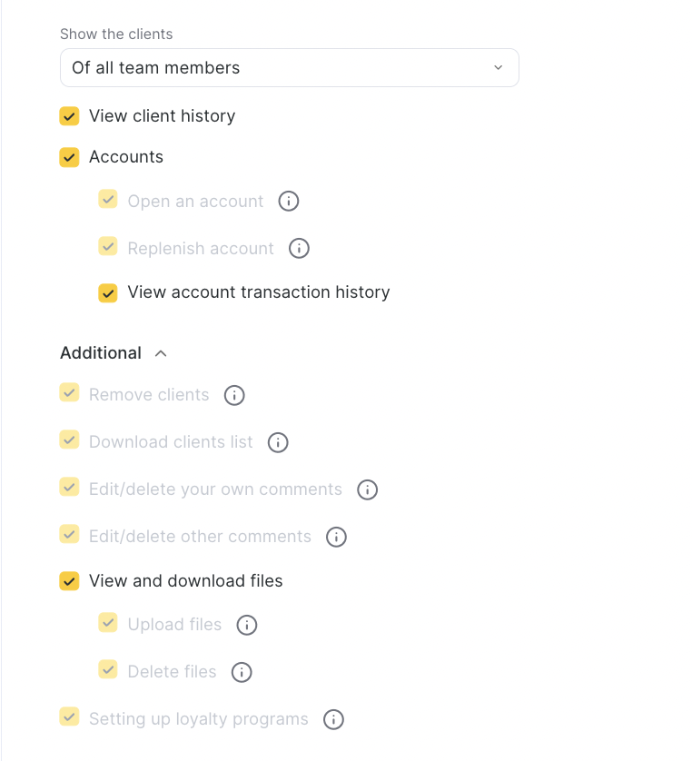692x761 pixels.
Task: Info icon for Edit/delete other comments
Action: click(336, 537)
